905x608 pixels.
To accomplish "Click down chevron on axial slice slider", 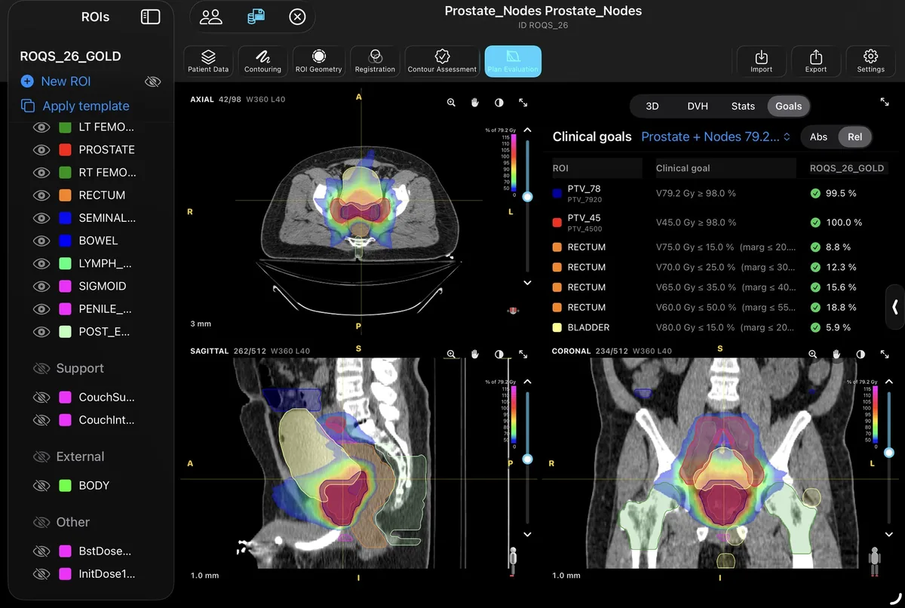I will (527, 283).
